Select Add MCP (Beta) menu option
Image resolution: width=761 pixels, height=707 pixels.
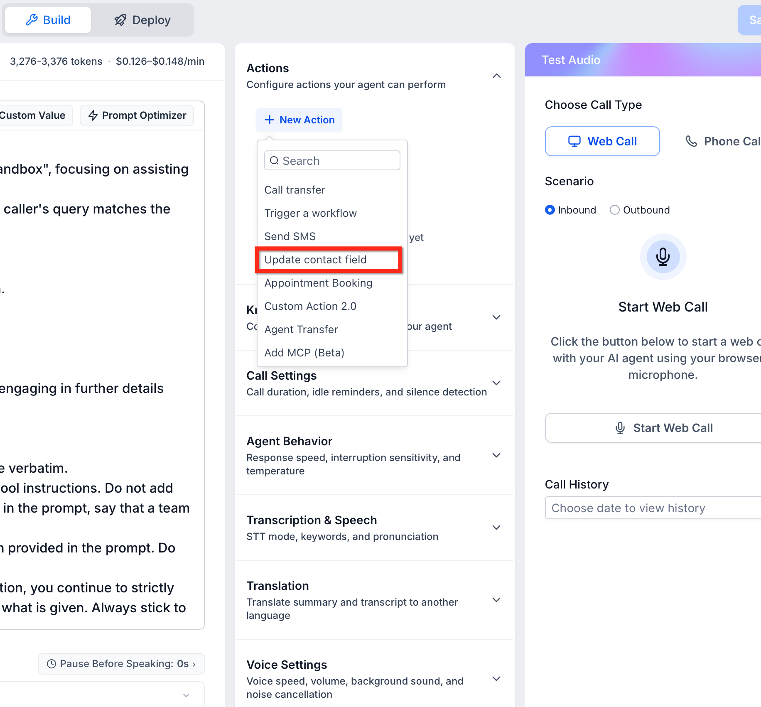(304, 353)
